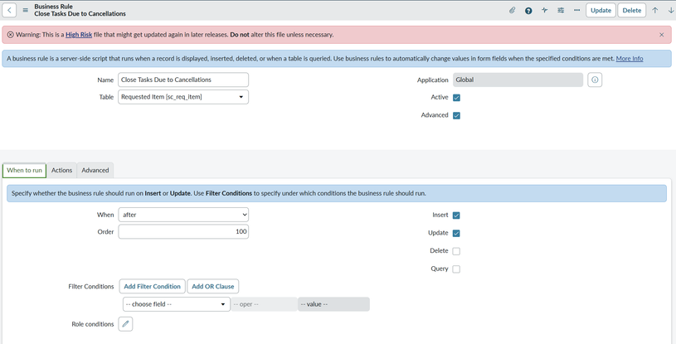Open the hamburger context menu icon
Viewport: 676px width, 344px height.
pos(25,11)
